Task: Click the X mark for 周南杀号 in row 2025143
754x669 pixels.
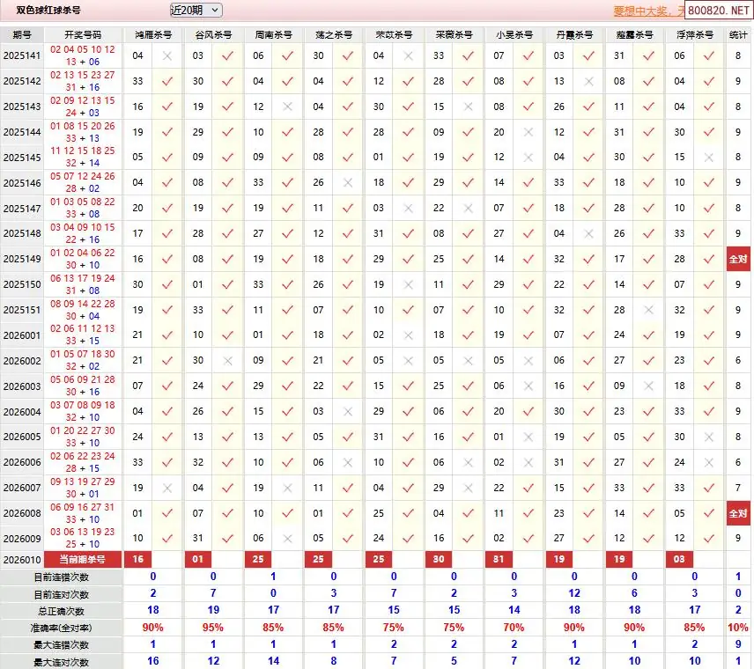Action: tap(287, 107)
